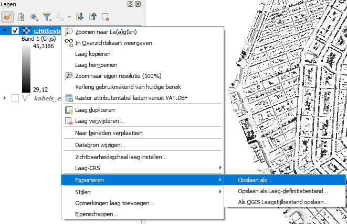Click the 1:1 zoom icon beside eigen resolutie
347x224 pixels.
[69, 76]
